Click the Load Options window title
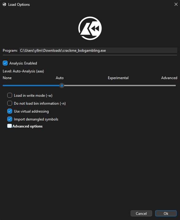180x220 pixels. click(x=19, y=5)
